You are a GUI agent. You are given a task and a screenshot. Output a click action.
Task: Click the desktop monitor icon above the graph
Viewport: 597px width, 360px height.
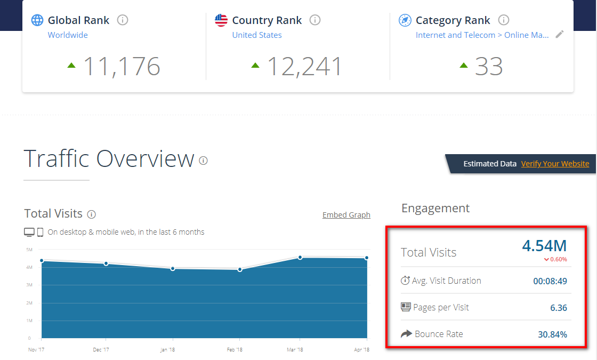(x=29, y=232)
